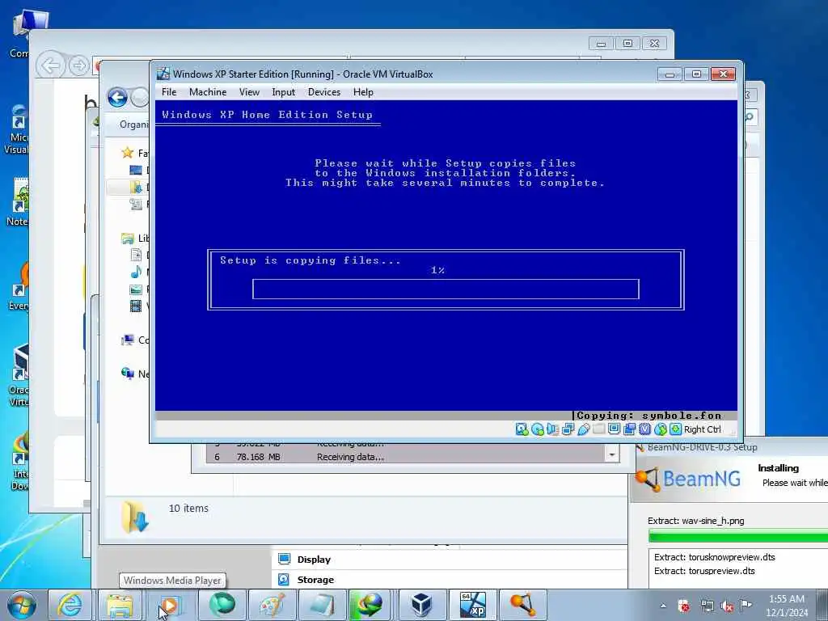Click the Right Ctrl host key label
This screenshot has height=621, width=828.
[x=703, y=430]
